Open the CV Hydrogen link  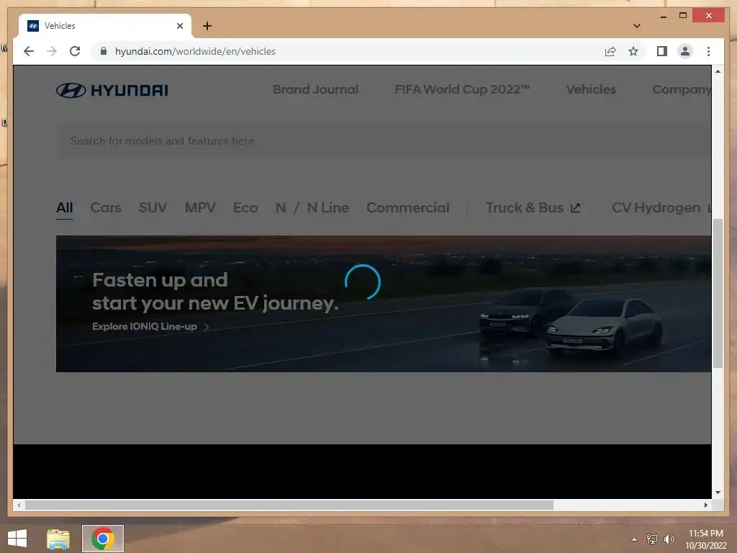tap(661, 208)
